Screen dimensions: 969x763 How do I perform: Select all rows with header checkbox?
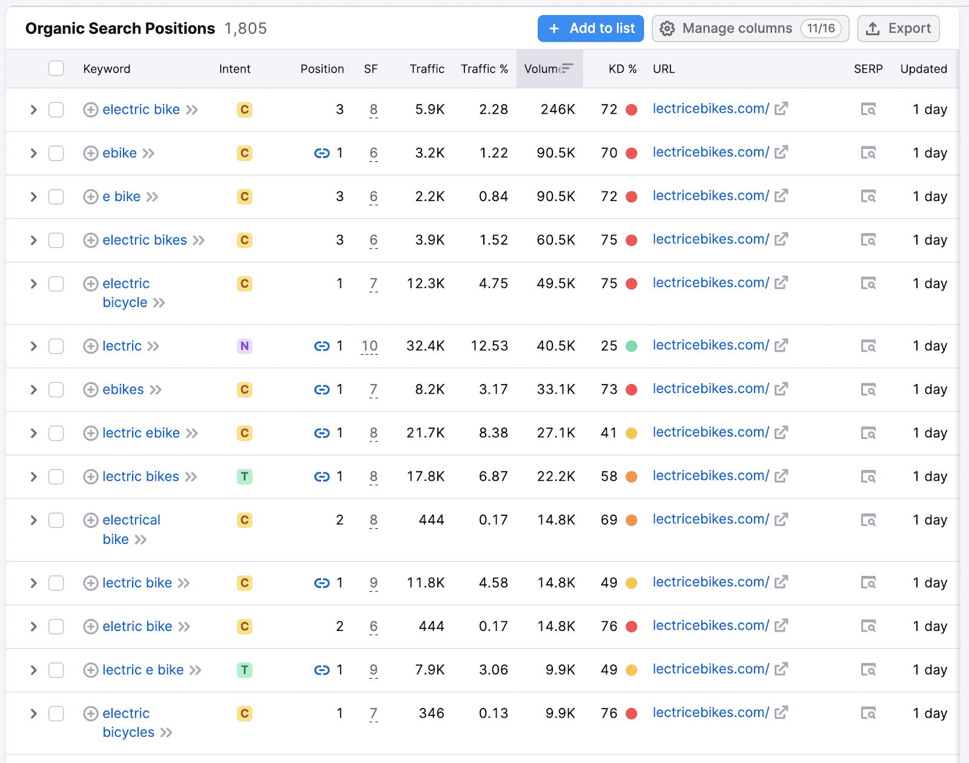tap(56, 68)
